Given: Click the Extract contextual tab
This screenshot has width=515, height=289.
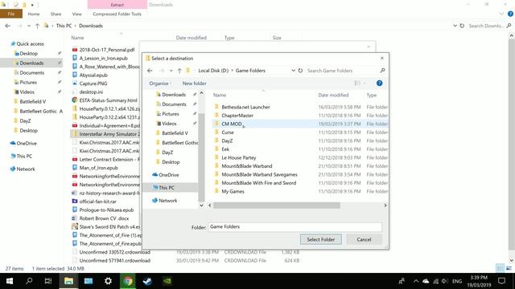Looking at the screenshot, I should 117,5.
